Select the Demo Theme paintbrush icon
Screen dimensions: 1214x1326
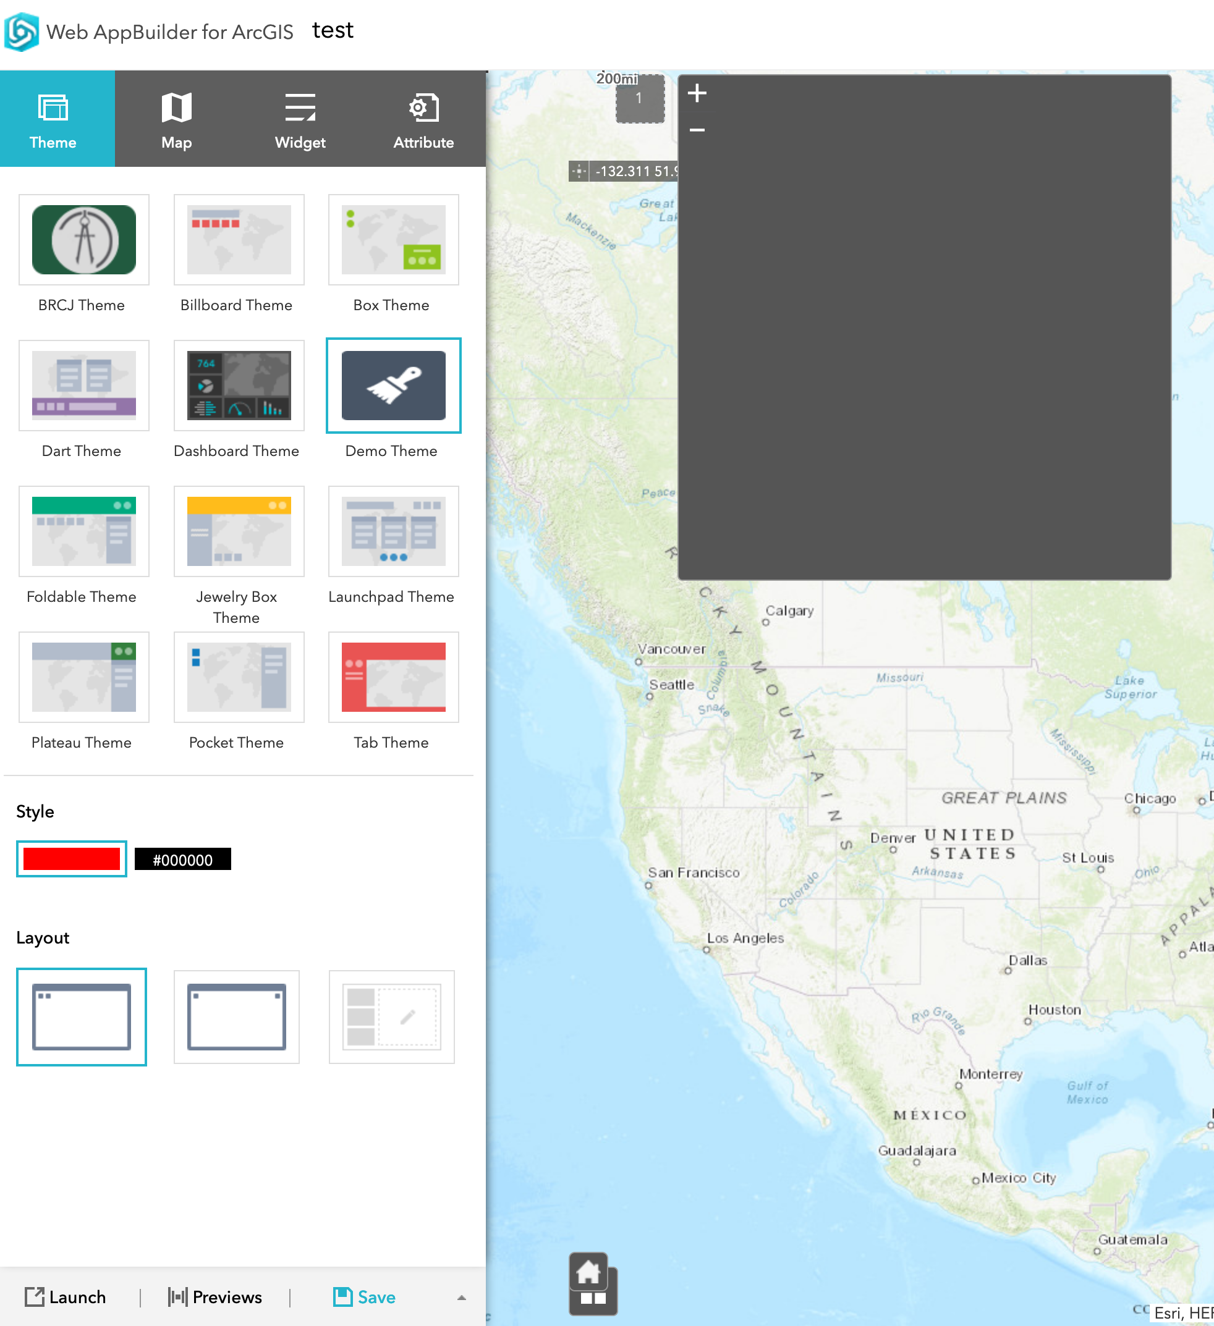pyautogui.click(x=393, y=386)
